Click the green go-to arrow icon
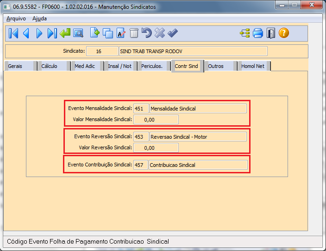 point(65,33)
